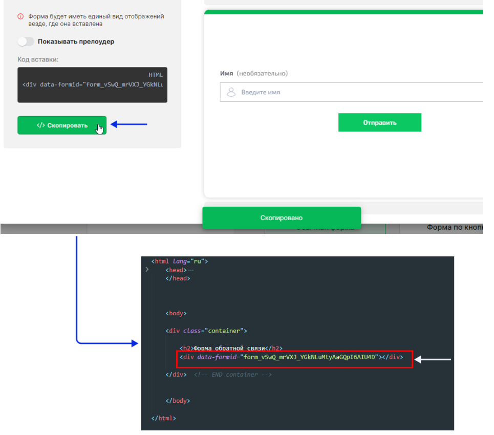Viewport: 494px width, 435px height.
Task: Click the collapsed head ellipsis in editor
Action: tap(191, 270)
